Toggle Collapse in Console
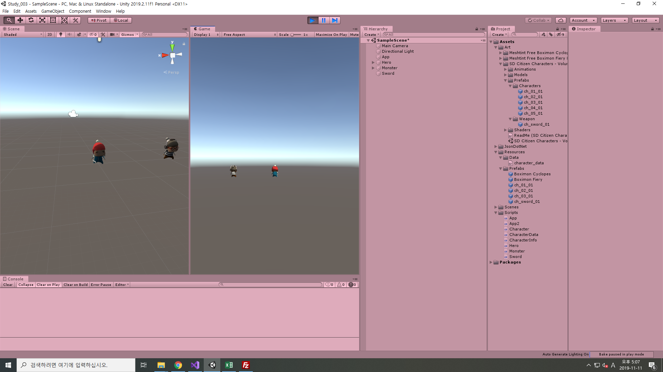 [26, 285]
